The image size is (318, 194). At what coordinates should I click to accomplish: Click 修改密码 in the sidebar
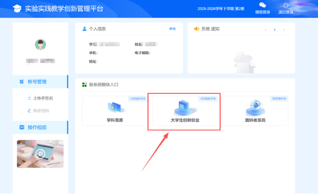pyautogui.click(x=41, y=111)
